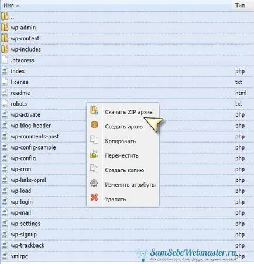
Task: Click the robots txt file icon
Action: pyautogui.click(x=5, y=103)
